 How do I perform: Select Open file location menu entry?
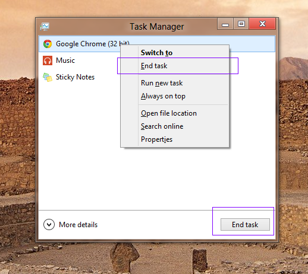tap(175, 113)
